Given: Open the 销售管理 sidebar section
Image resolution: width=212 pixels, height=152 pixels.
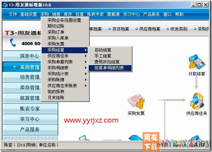Looking at the screenshot, I should point(22,77).
